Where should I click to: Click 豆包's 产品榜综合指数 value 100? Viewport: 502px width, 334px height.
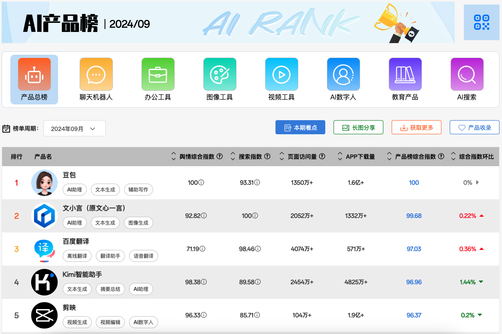[414, 183]
